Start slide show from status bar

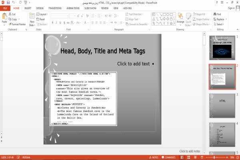pos(202,157)
